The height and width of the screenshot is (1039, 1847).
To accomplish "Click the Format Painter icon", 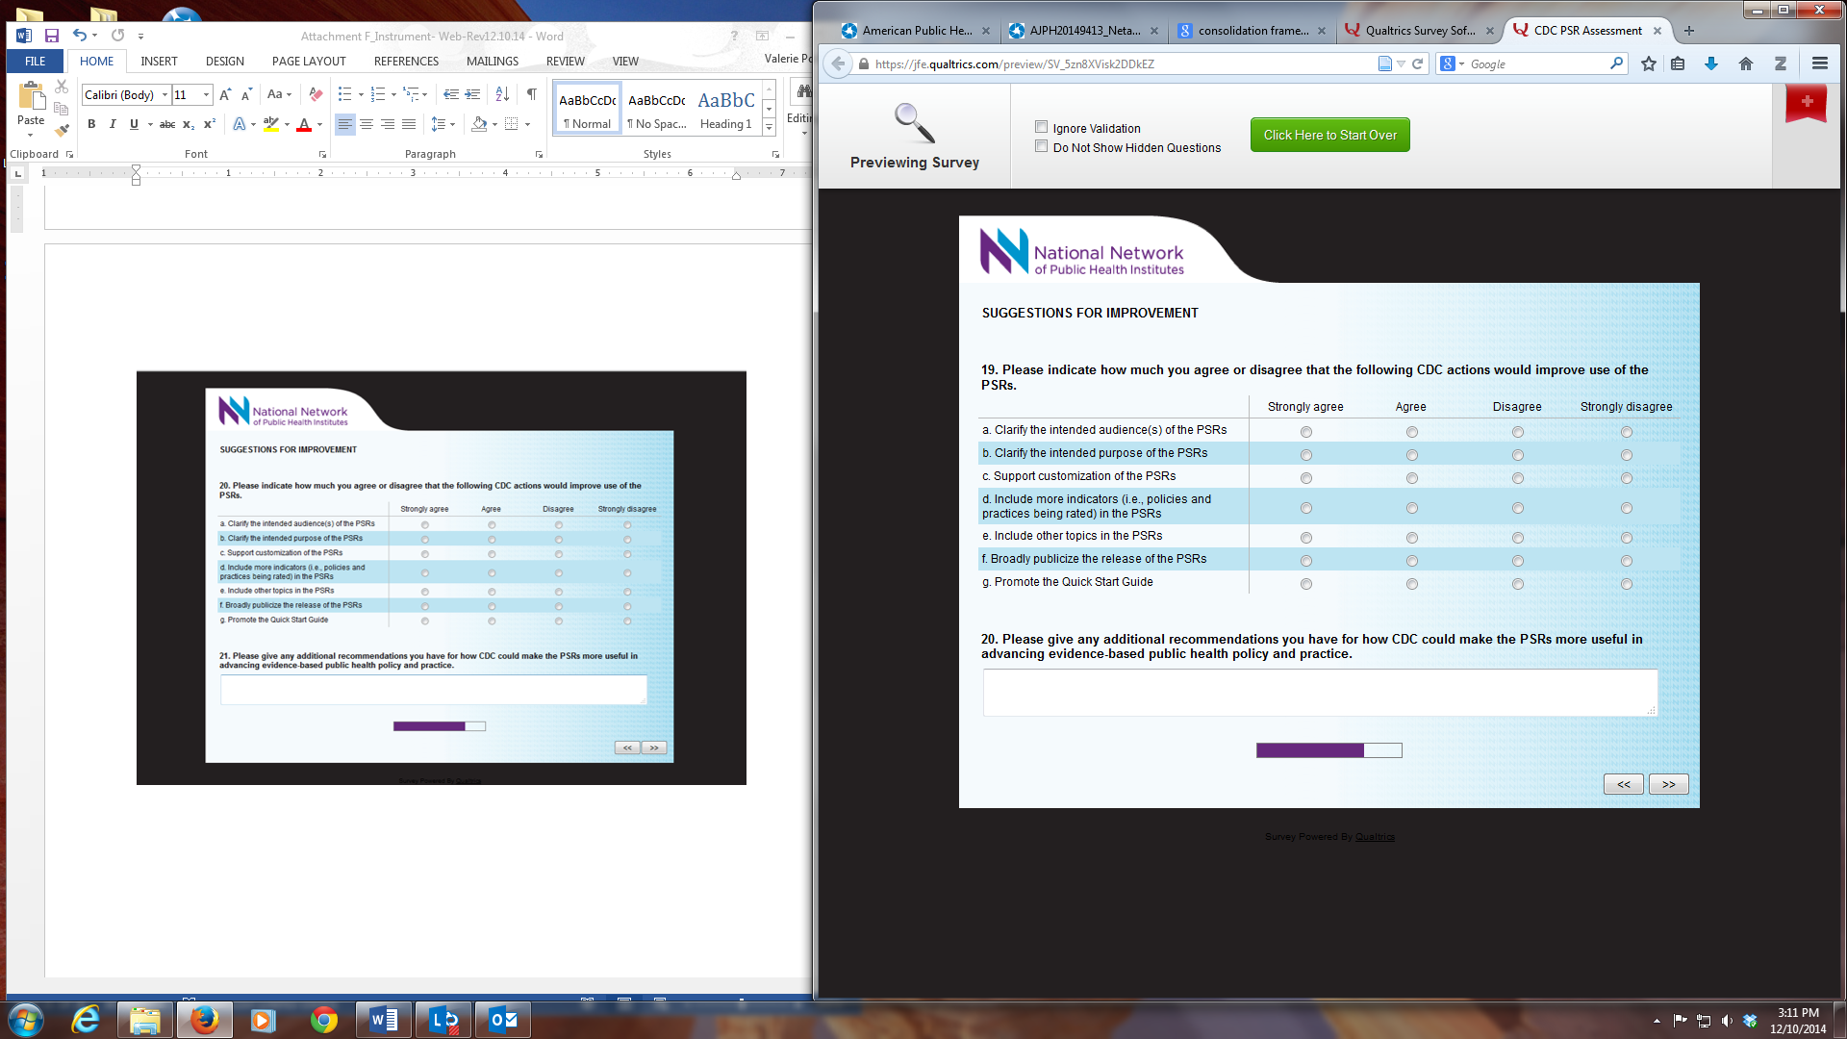I will [x=62, y=130].
